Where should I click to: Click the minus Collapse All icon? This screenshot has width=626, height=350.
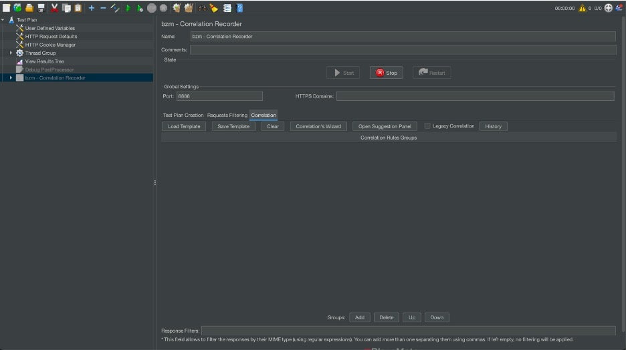pyautogui.click(x=103, y=8)
